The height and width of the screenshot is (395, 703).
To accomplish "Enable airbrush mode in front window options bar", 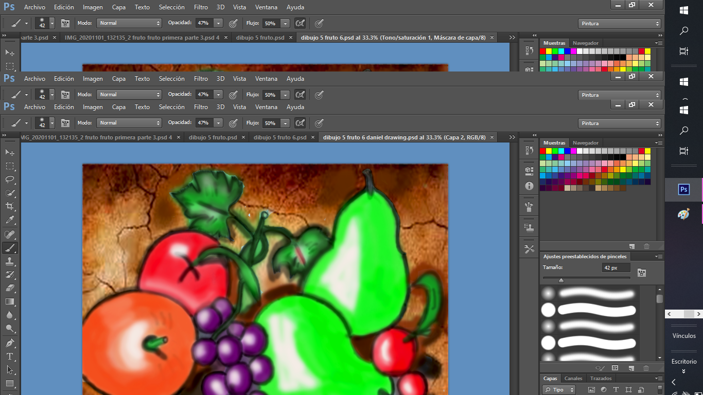I will click(300, 123).
